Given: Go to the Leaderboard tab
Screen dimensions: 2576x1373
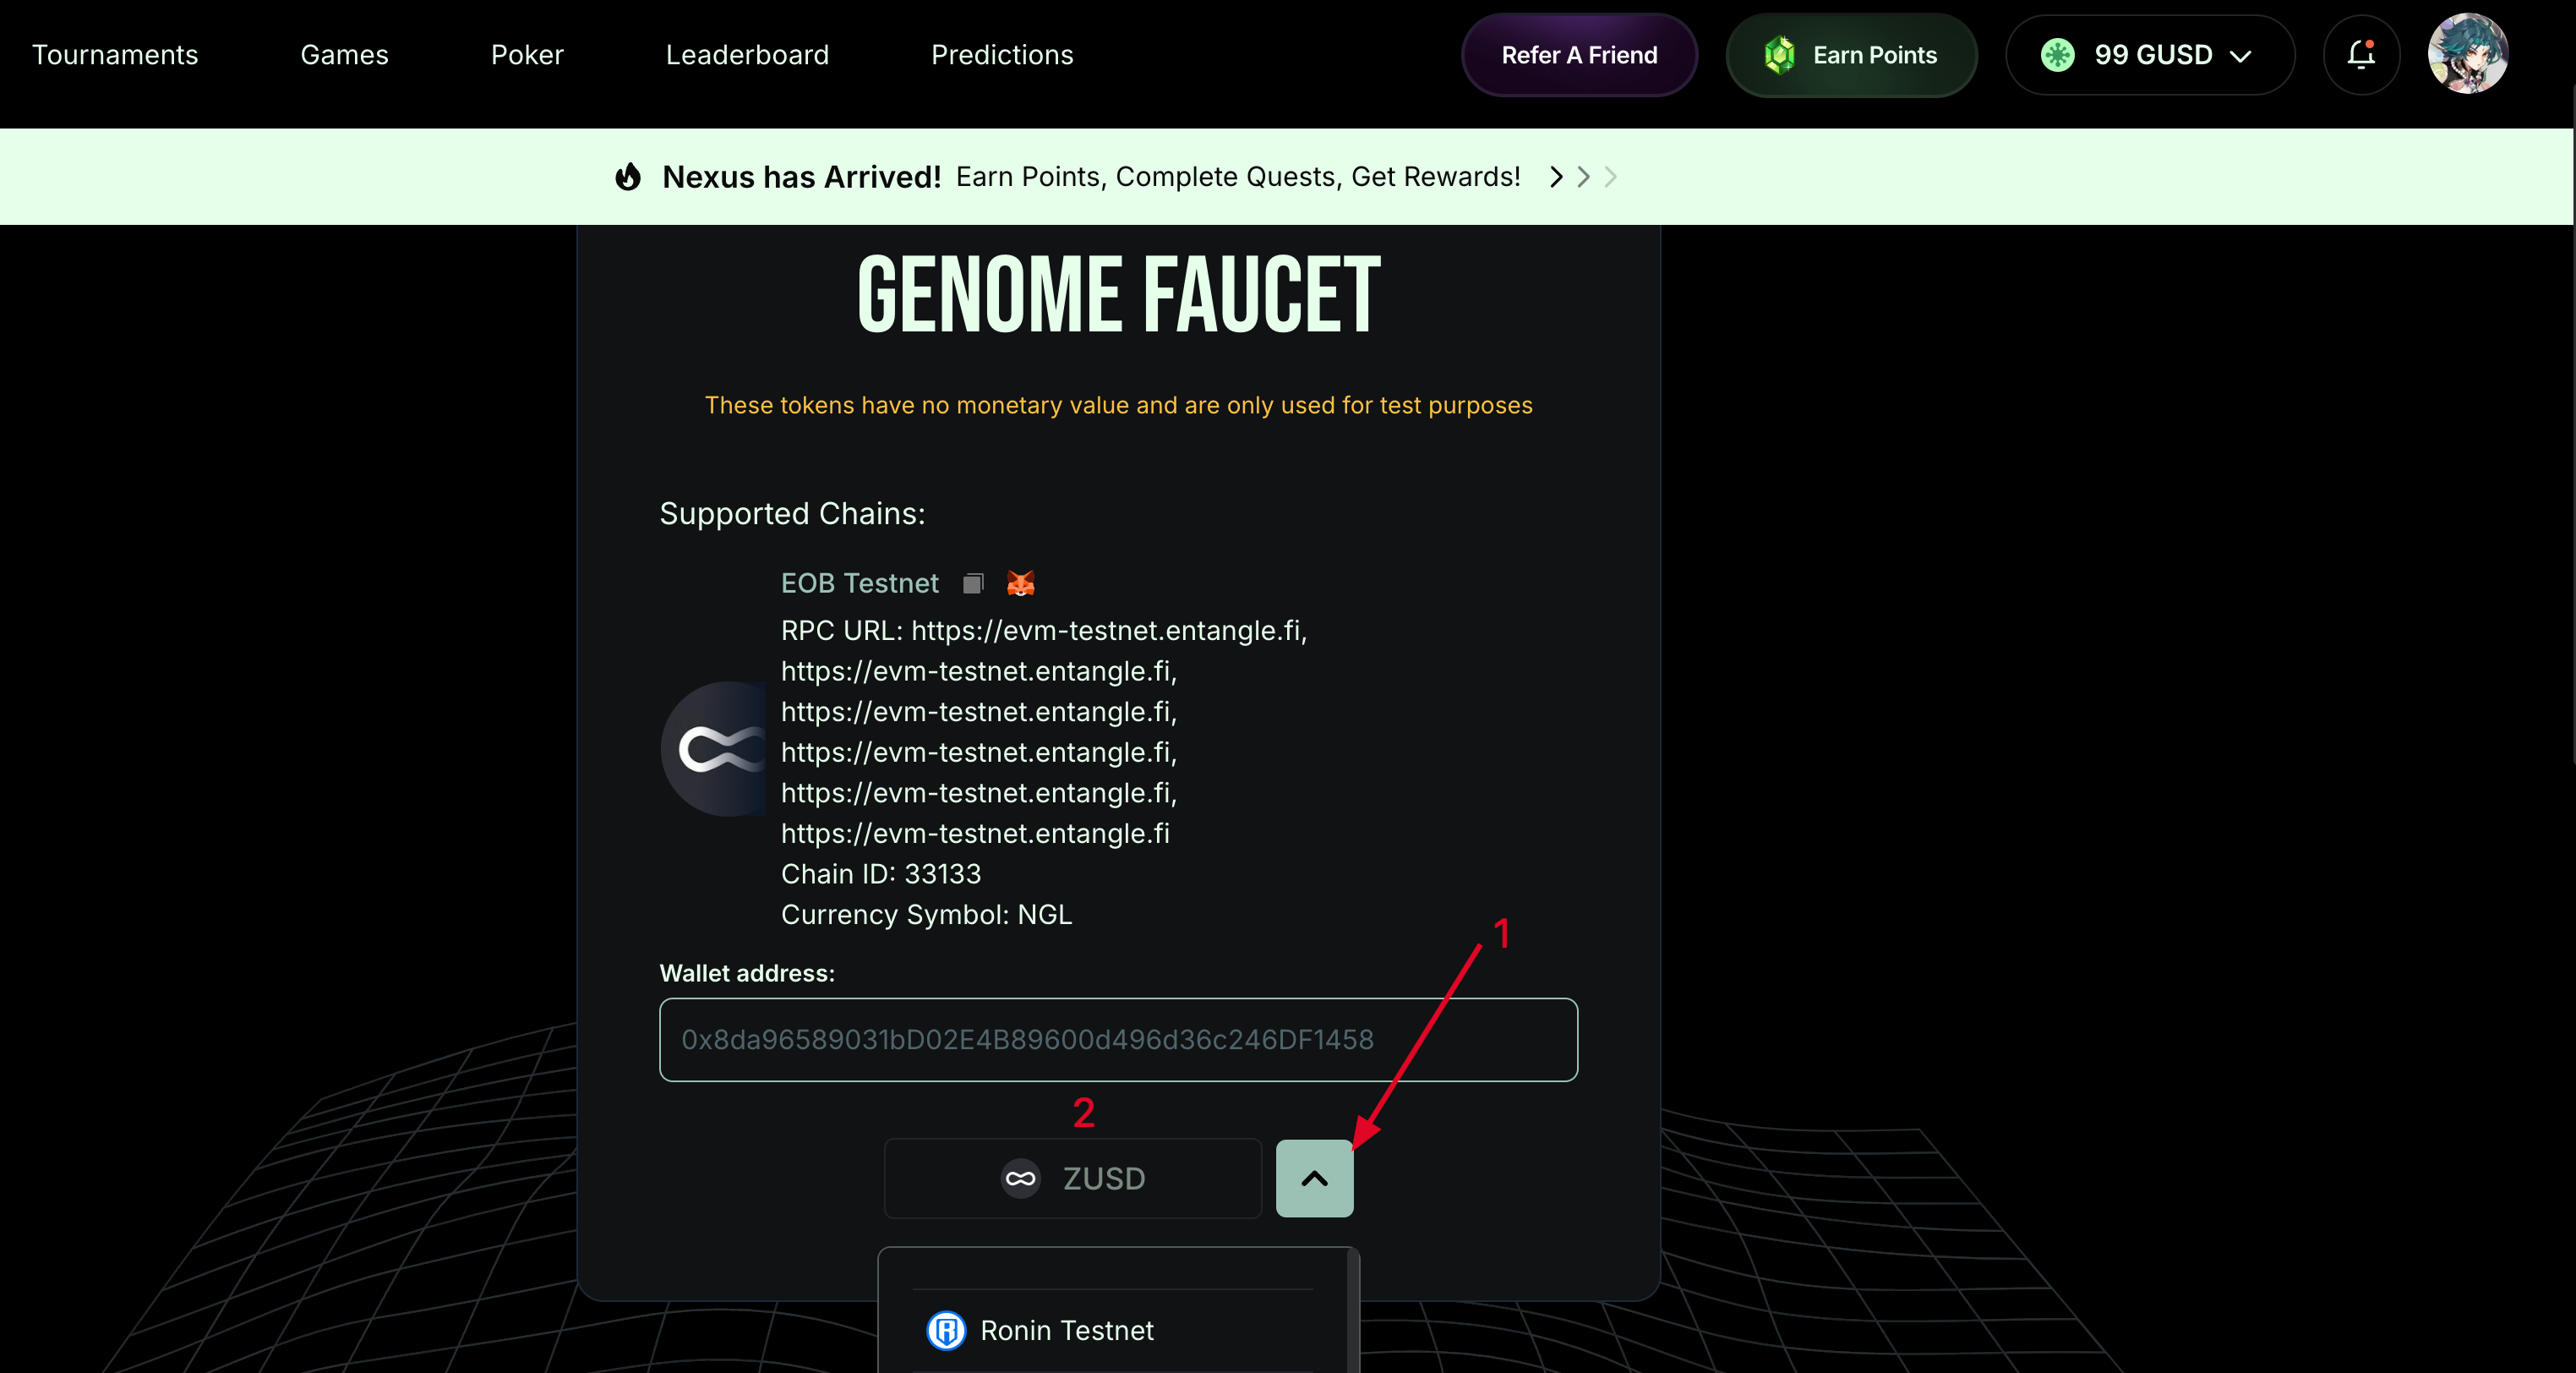Looking at the screenshot, I should (x=747, y=54).
